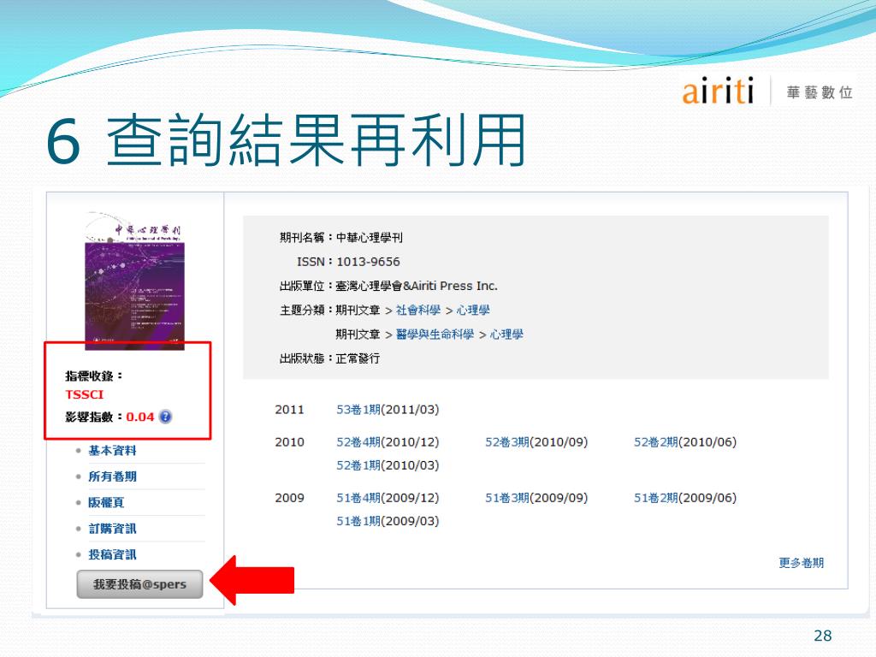Click the impact factor help question-mark icon
This screenshot has width=876, height=657.
pyautogui.click(x=165, y=417)
